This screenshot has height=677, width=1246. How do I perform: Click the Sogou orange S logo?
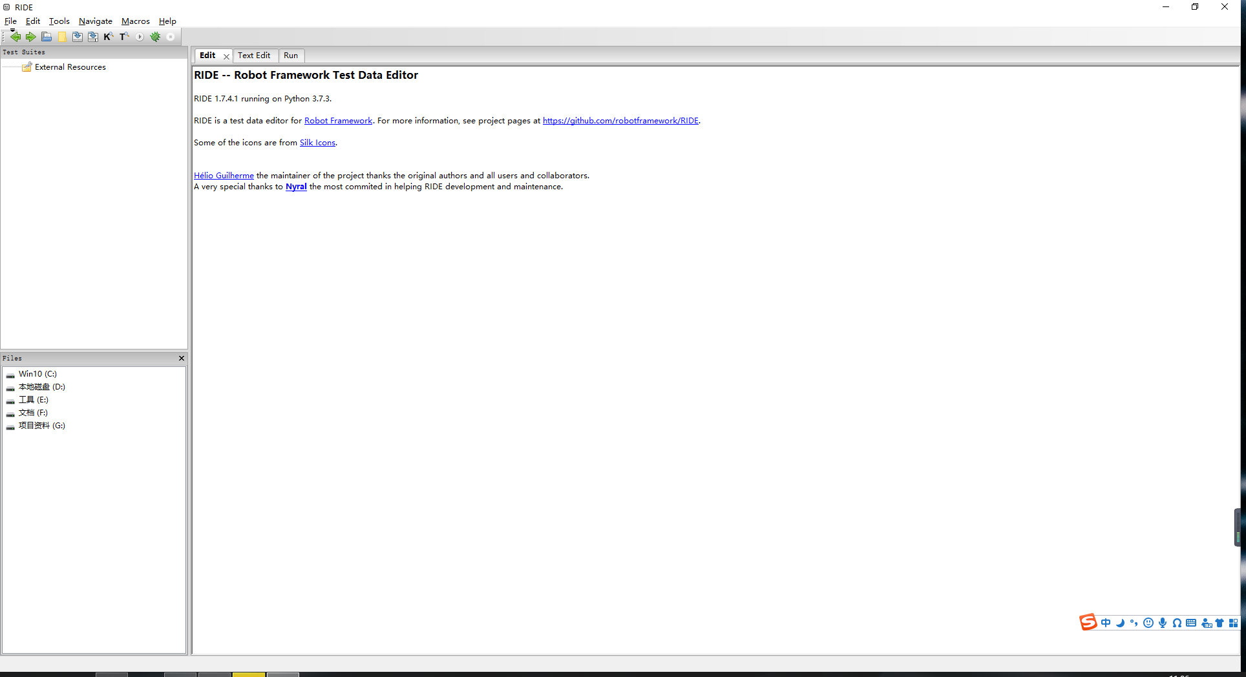(x=1088, y=622)
